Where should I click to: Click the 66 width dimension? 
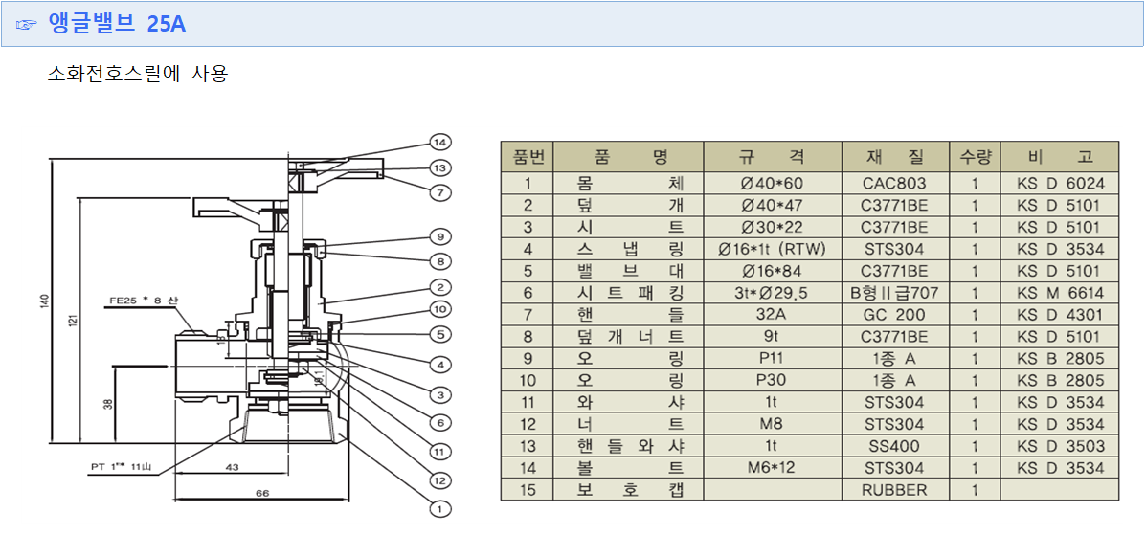(262, 494)
